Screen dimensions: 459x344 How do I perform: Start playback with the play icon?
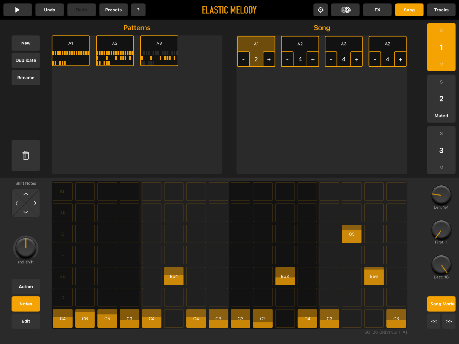click(17, 10)
